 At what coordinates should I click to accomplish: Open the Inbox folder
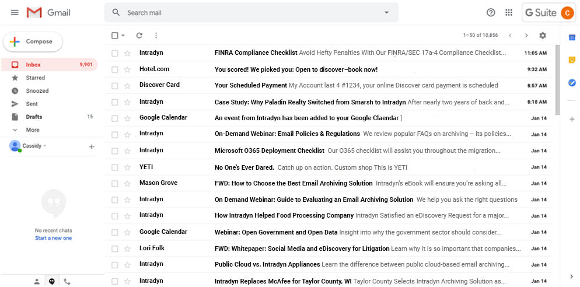click(49, 64)
